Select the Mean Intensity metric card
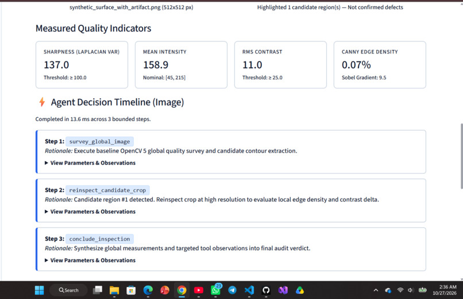 (x=181, y=65)
